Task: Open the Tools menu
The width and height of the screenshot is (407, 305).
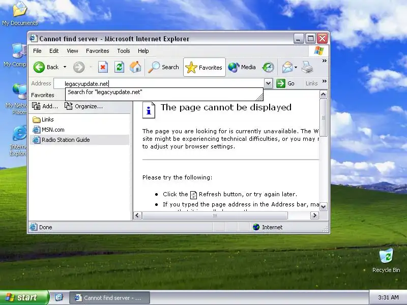Action: click(124, 51)
